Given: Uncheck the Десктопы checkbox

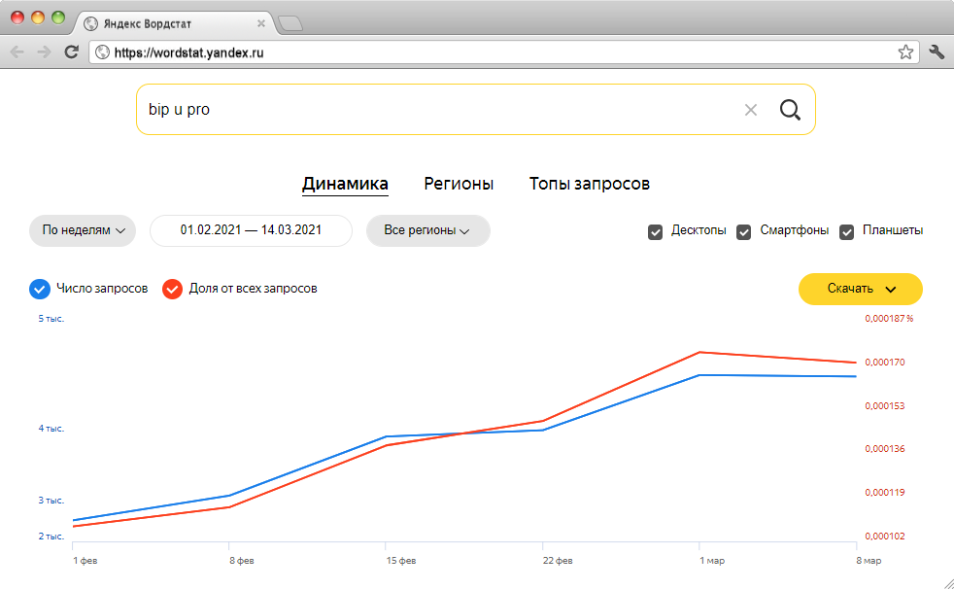Looking at the screenshot, I should click(656, 231).
